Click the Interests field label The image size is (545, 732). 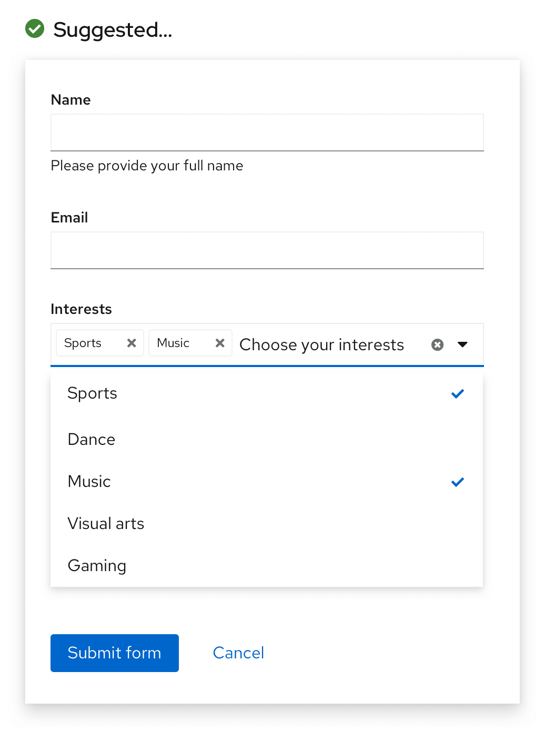81,309
